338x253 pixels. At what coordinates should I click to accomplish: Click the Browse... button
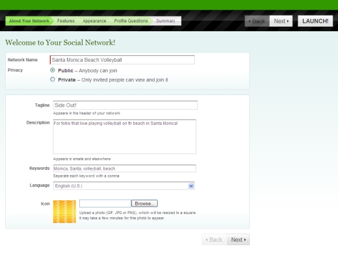144,204
